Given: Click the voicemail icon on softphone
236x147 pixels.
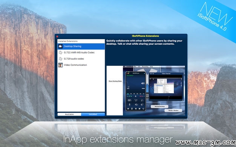Looking at the screenshot, I should click(129, 100).
